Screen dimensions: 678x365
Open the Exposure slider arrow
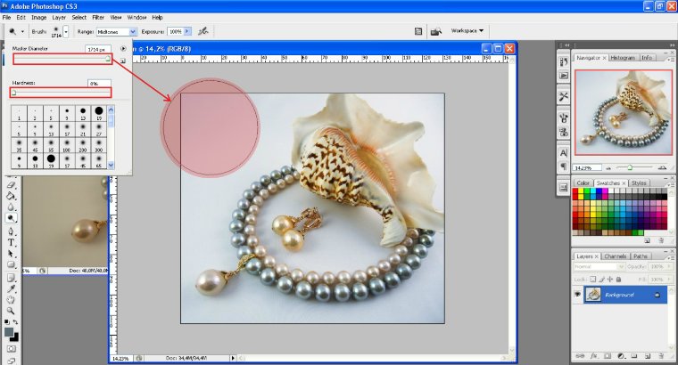point(187,31)
